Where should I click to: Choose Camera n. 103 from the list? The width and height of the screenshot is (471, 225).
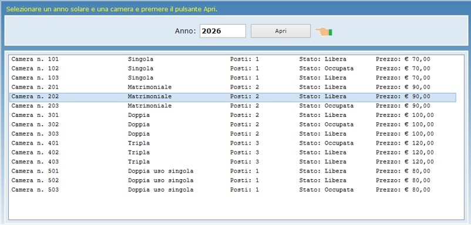point(233,78)
